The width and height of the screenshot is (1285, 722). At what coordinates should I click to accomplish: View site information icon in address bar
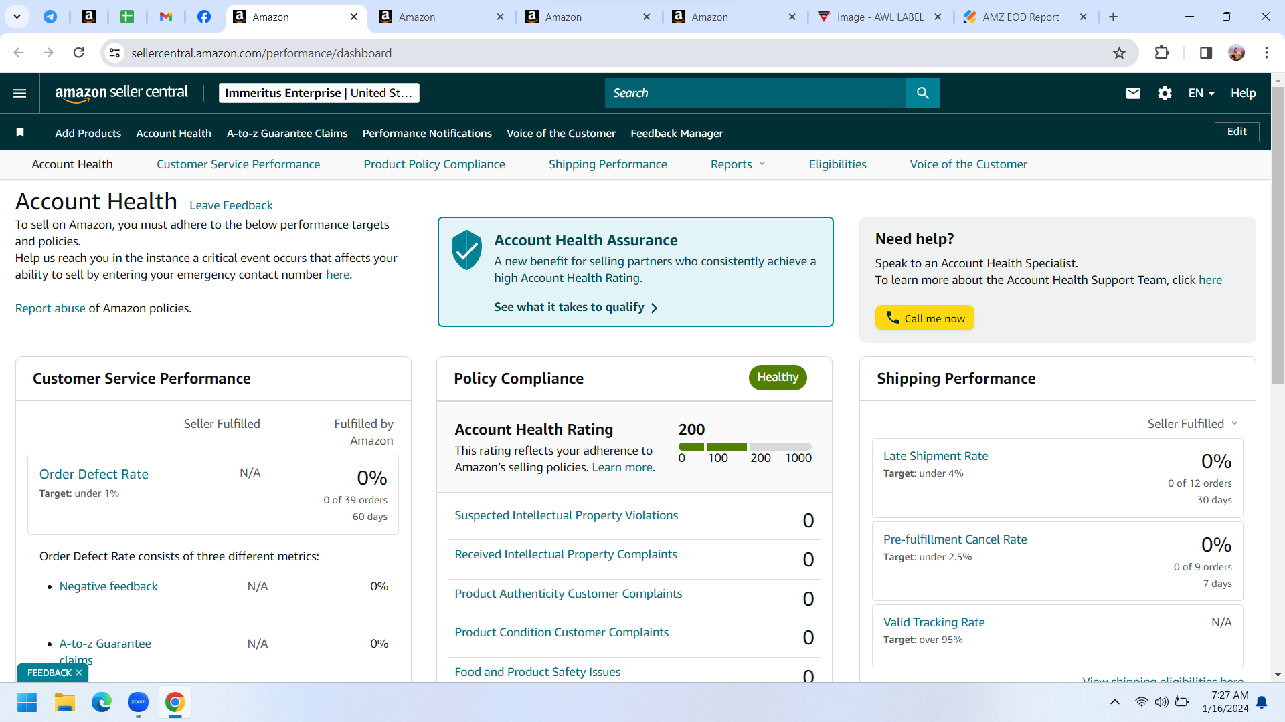click(115, 53)
